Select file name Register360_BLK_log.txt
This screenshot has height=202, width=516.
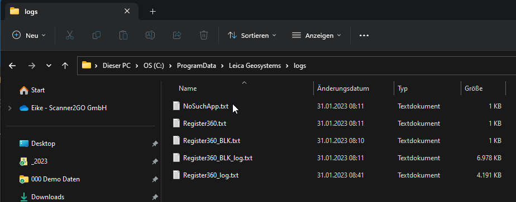(x=218, y=158)
